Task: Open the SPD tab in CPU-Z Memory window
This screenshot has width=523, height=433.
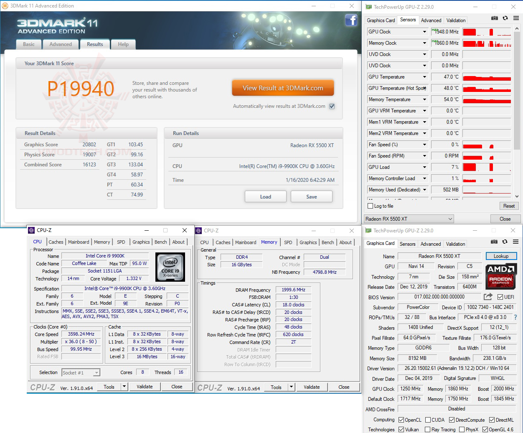Action: 288,242
